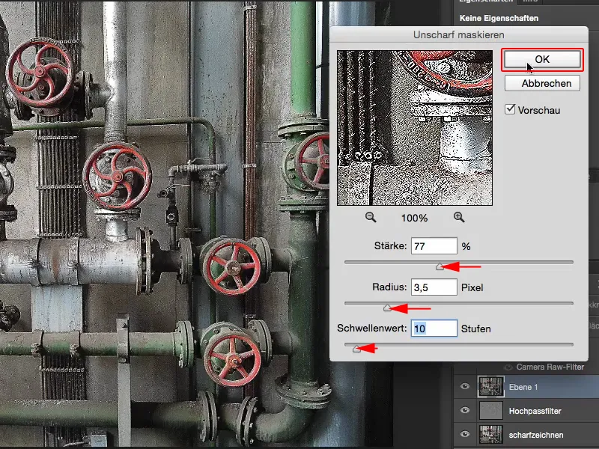Click the Radius slider handle

click(x=387, y=308)
